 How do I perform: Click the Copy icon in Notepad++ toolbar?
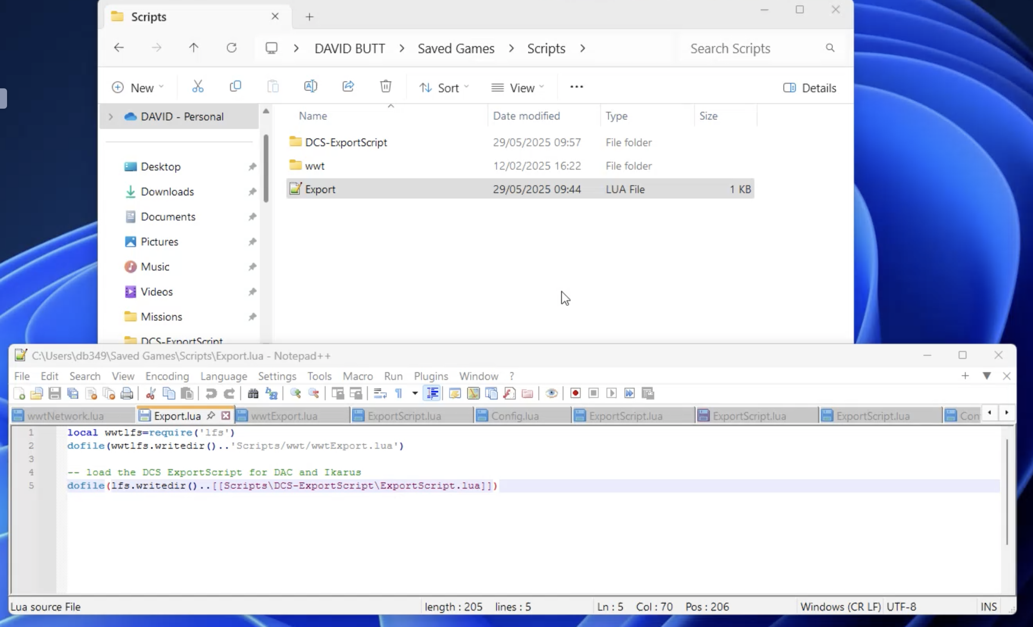169,393
